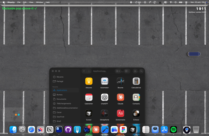Select Cursor in the Applications folder
This screenshot has height=136, width=209.
pos(89,113)
